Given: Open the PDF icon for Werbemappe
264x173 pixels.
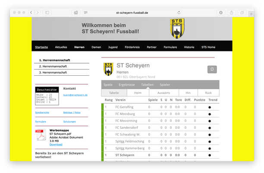Looking at the screenshot, I should point(41,135).
